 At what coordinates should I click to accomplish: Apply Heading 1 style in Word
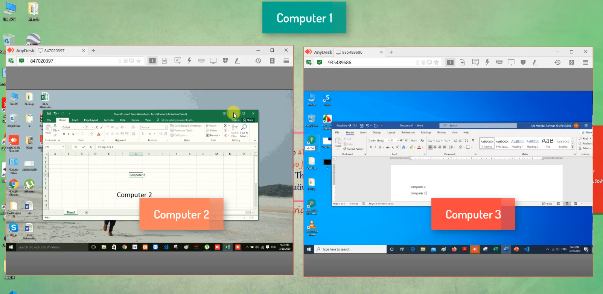coord(517,143)
